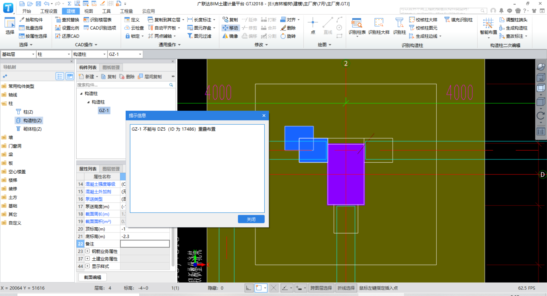Image resolution: width=547 pixels, height=296 pixels.
Task: Click 识别柱大样 recognize column detail
Action: coord(379,26)
